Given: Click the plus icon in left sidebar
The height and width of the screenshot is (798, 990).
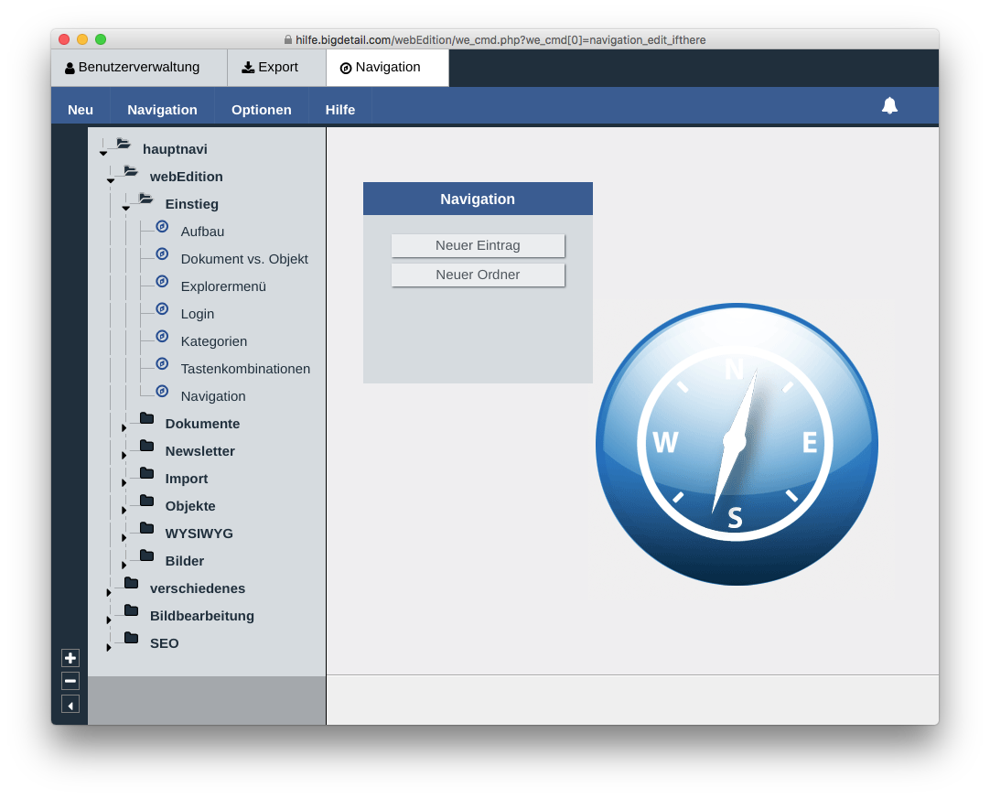Looking at the screenshot, I should (70, 659).
